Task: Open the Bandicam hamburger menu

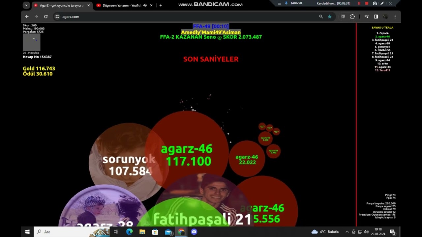Action: tap(279, 3)
